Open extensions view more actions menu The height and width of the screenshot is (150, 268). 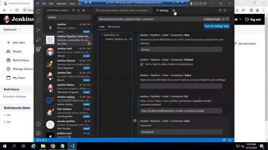89,10
